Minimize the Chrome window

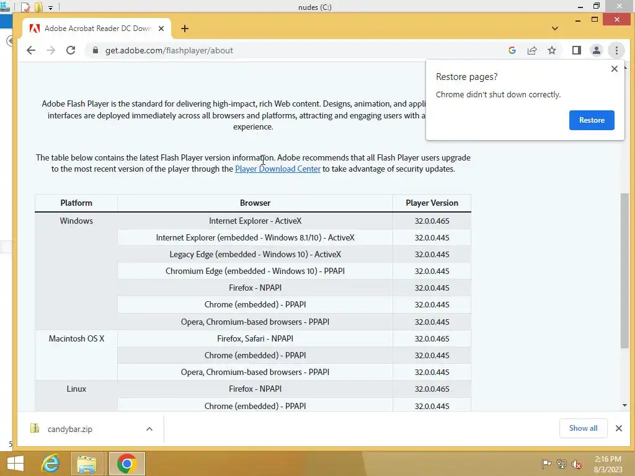pos(578,19)
